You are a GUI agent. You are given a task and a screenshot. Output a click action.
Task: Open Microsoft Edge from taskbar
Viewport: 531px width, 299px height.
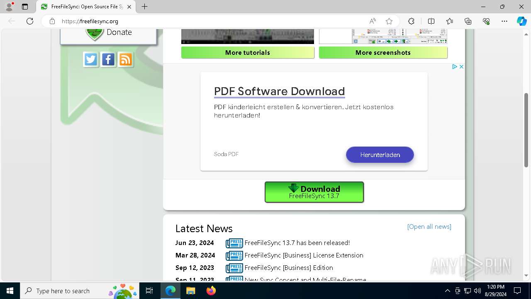[x=171, y=291]
